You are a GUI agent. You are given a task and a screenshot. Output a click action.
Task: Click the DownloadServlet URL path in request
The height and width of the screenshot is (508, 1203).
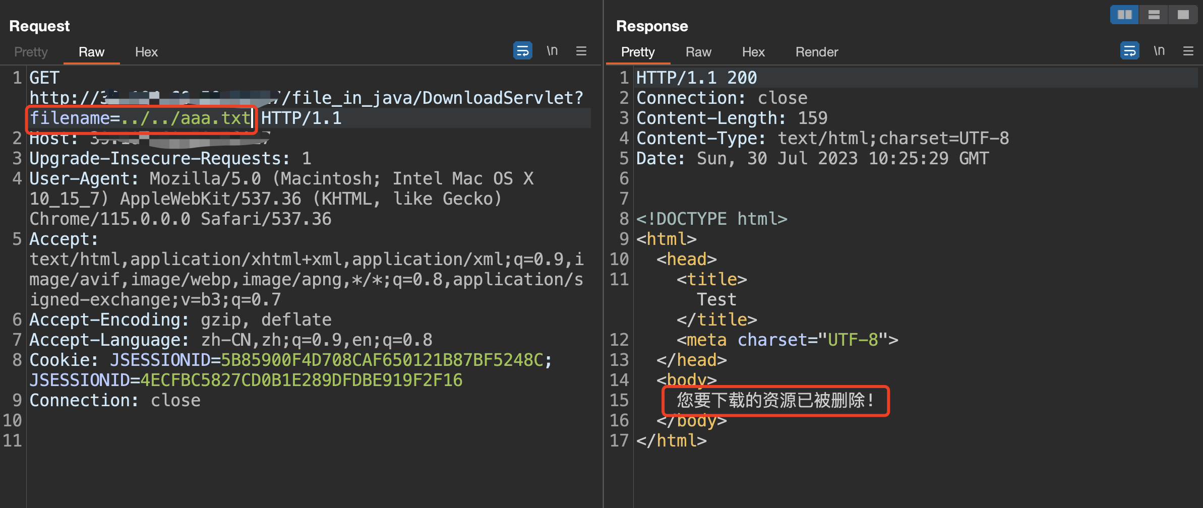(433, 98)
